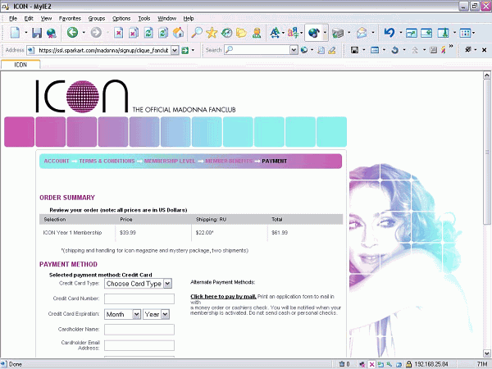The height and width of the screenshot is (369, 492).
Task: Click the $61.99 total cell
Action: click(x=280, y=233)
